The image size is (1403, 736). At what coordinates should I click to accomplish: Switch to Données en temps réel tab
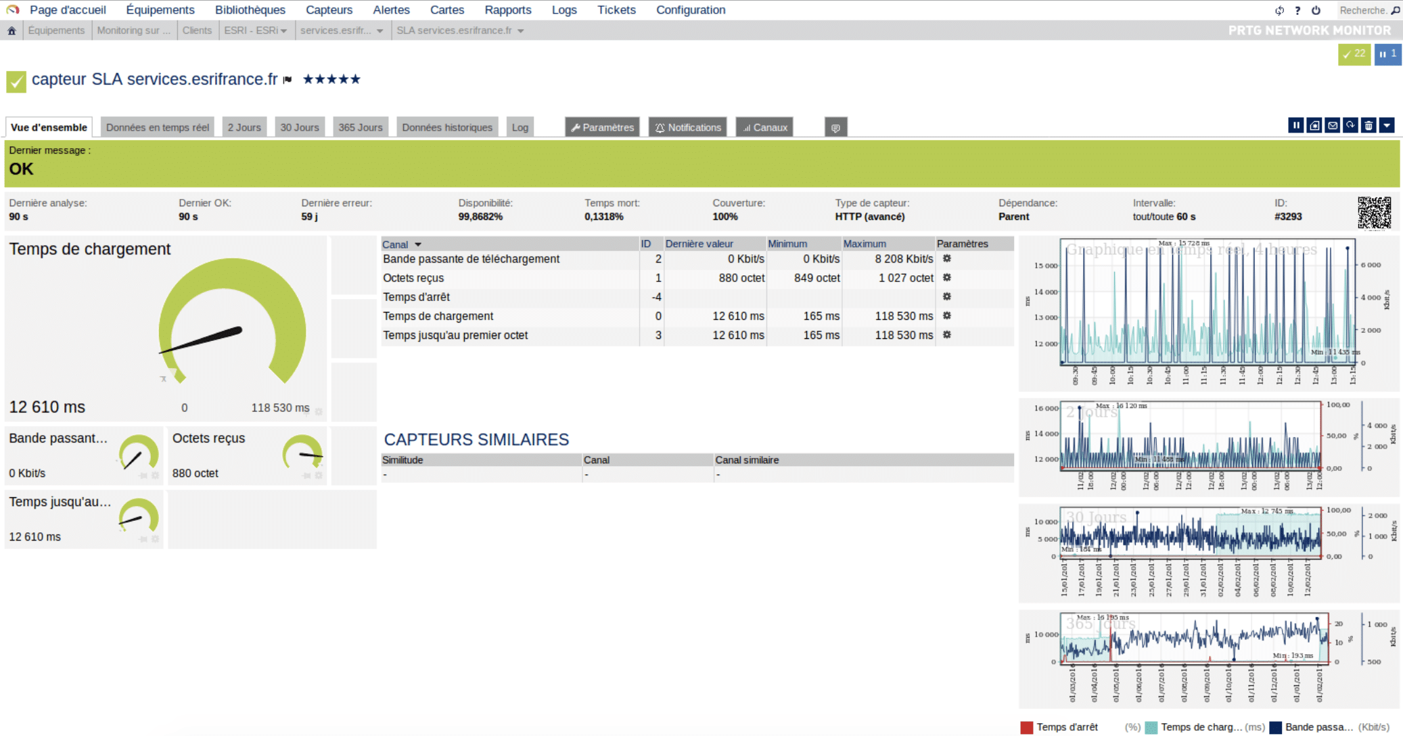(158, 127)
